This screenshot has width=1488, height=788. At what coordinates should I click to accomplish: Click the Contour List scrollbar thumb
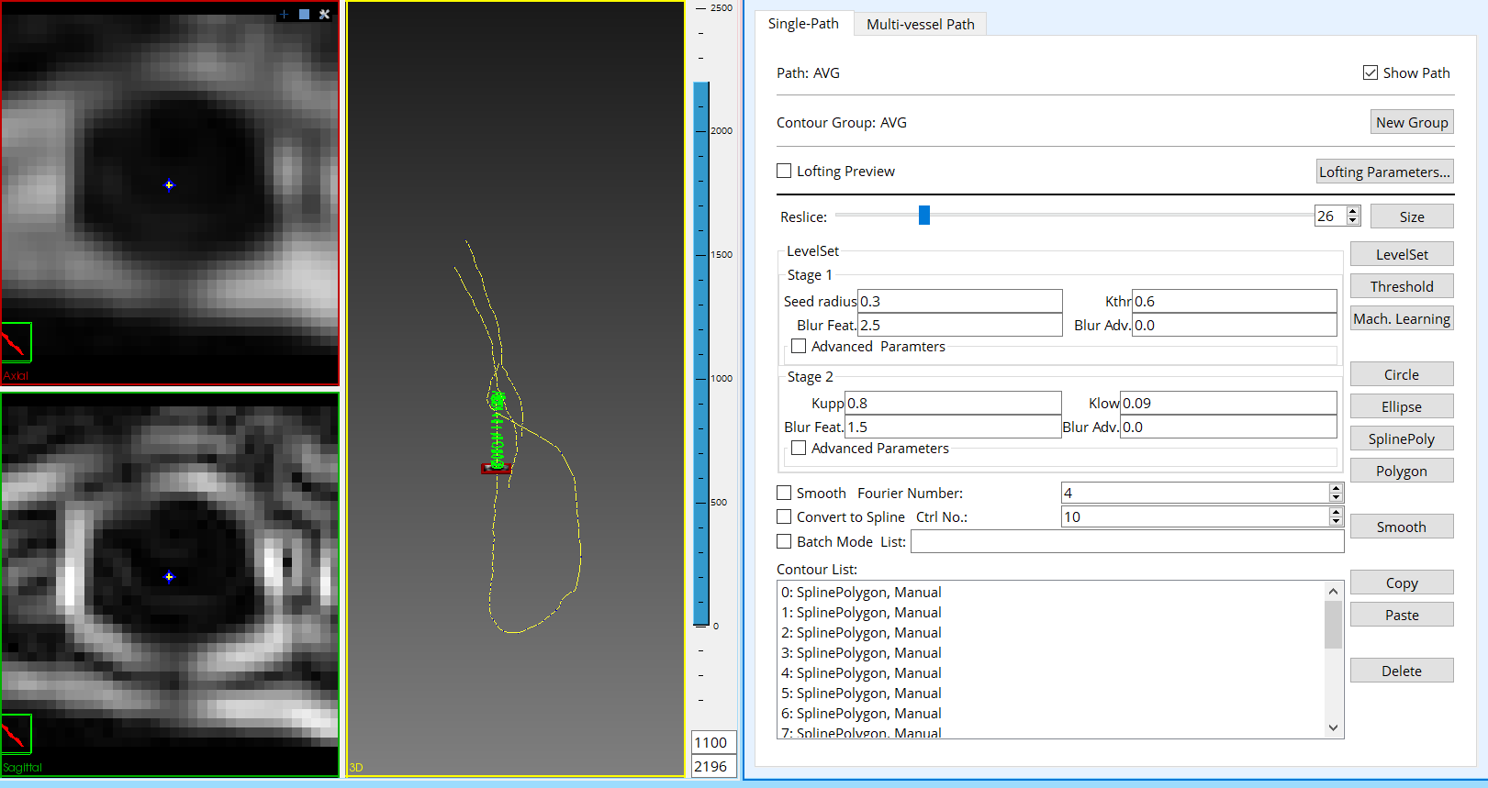(1334, 625)
